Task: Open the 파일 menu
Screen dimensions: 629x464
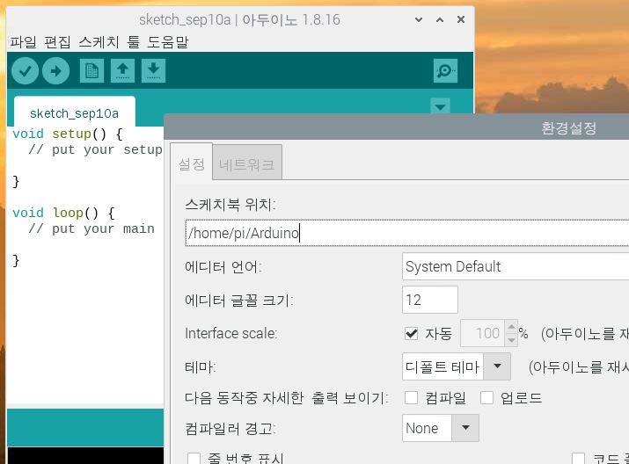Action: tap(23, 41)
